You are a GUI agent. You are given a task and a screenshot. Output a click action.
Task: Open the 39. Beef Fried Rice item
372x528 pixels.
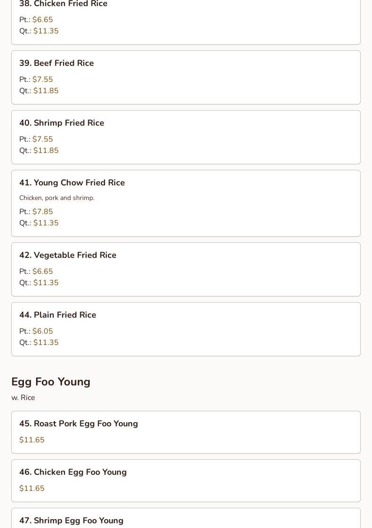56,64
